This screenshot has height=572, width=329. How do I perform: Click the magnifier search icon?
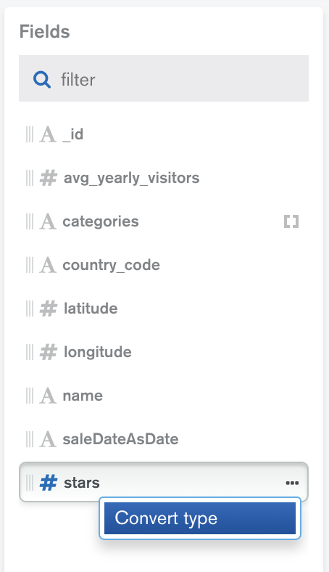click(42, 79)
